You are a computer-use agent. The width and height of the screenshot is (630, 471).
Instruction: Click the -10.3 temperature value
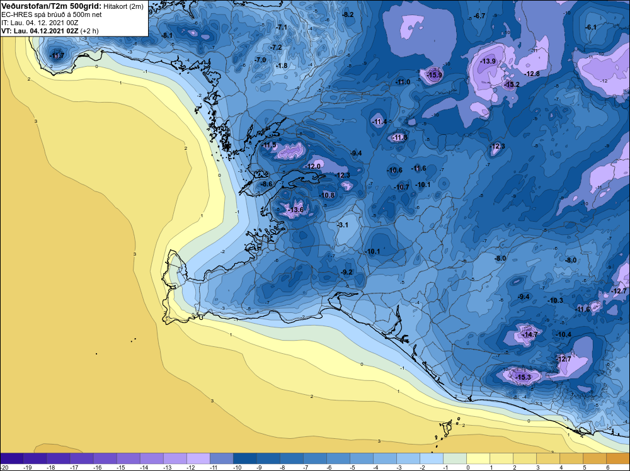(x=555, y=300)
